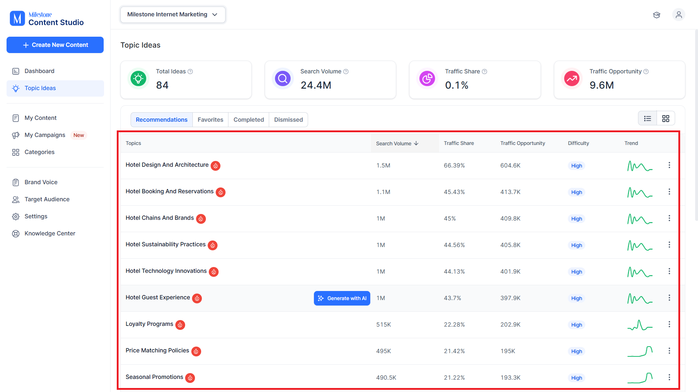Open the Milestone Content Studio logo
Image resolution: width=698 pixels, height=392 pixels.
coord(47,18)
